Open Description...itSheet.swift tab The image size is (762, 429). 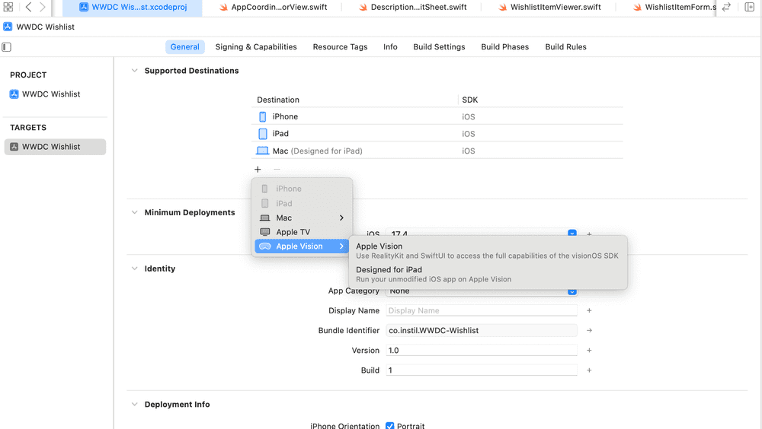point(412,8)
